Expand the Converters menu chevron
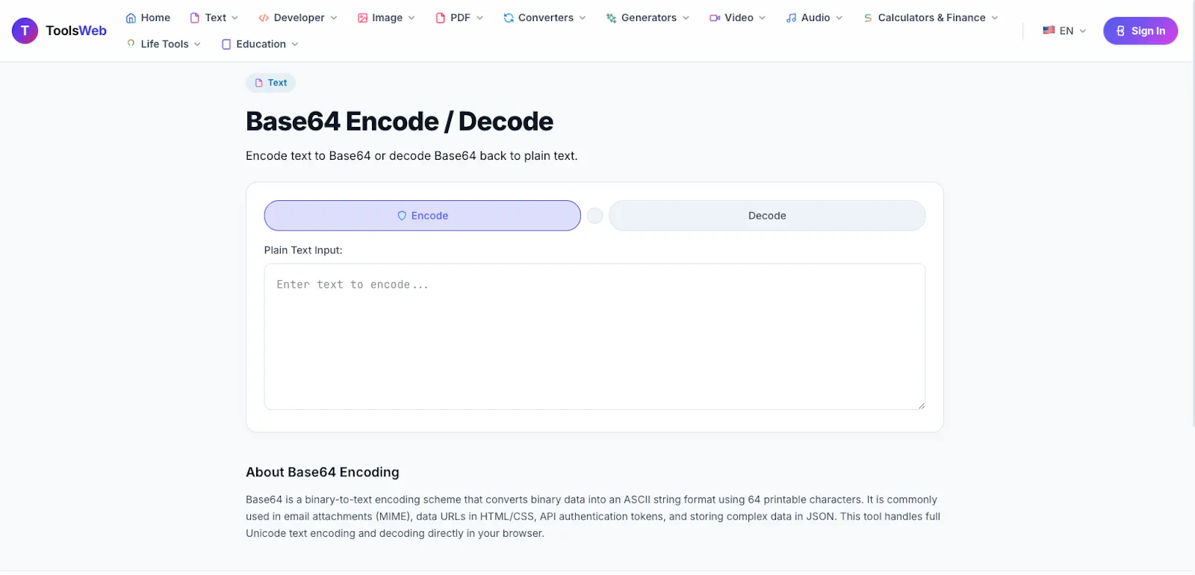Viewport: 1195px width, 575px height. [583, 18]
